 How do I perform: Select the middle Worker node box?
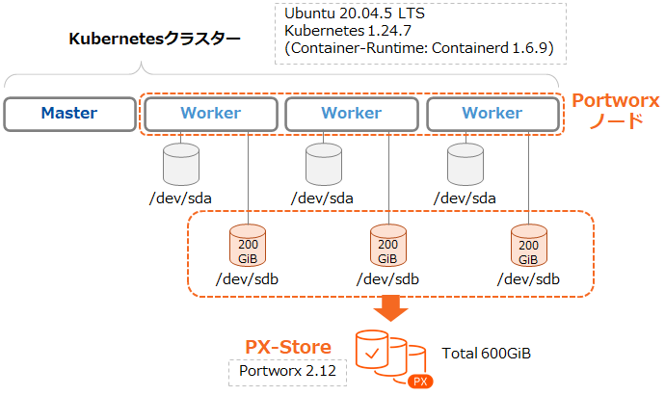(352, 114)
